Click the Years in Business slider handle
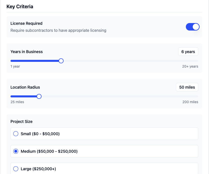Screen dimensions: 209x174 pyautogui.click(x=61, y=61)
